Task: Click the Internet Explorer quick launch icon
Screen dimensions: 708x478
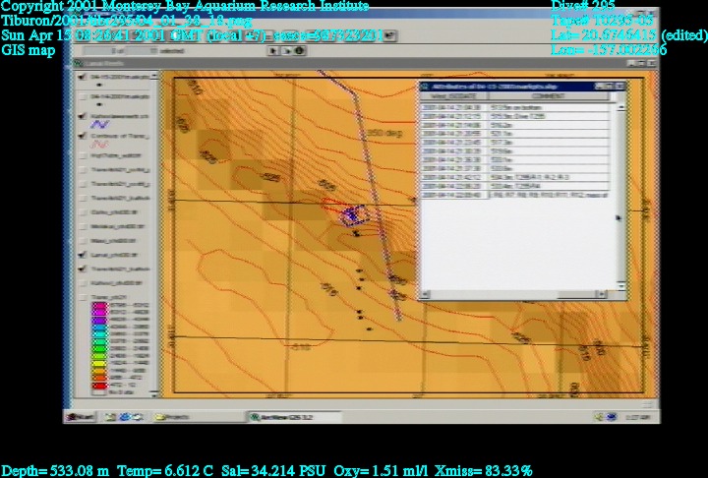Action: (x=125, y=417)
